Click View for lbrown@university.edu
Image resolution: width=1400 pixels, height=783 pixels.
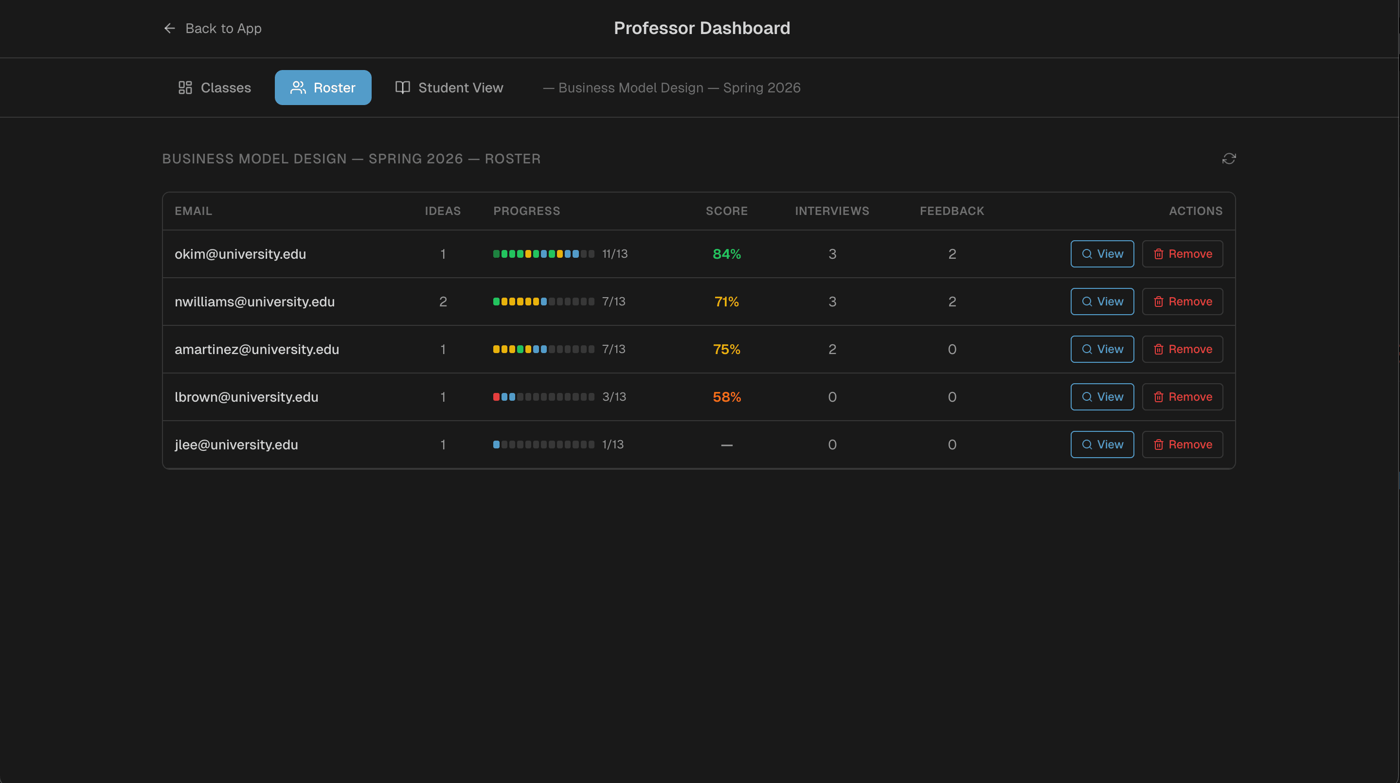(1102, 397)
